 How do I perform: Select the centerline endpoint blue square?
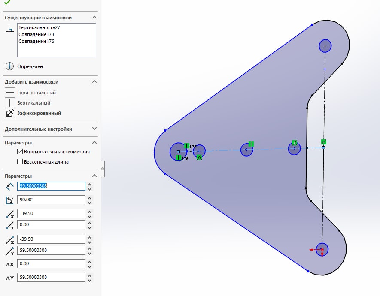(x=323, y=147)
